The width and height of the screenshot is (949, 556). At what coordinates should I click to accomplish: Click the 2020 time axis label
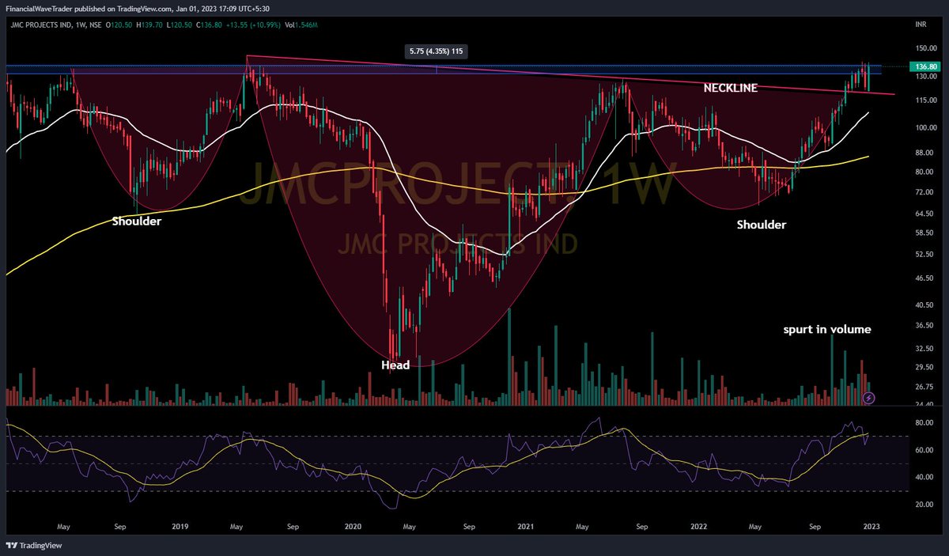point(354,525)
